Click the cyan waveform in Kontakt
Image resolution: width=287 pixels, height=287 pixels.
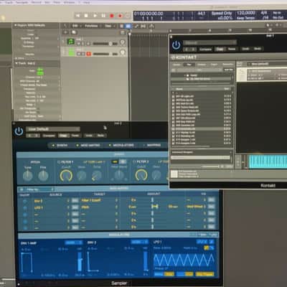coord(268,162)
